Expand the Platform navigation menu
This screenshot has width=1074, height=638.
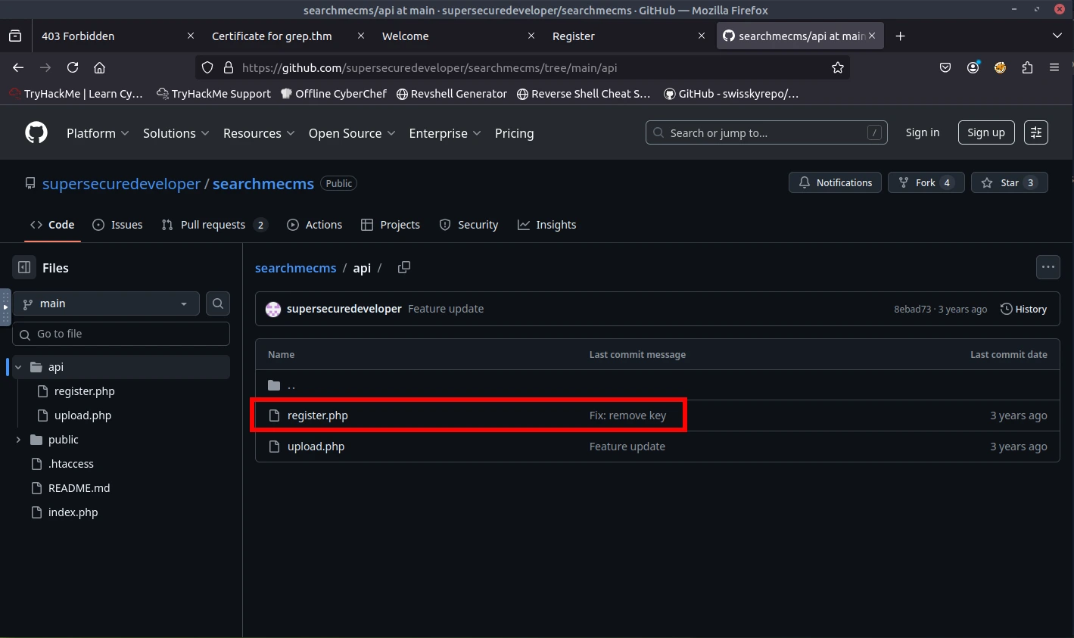(98, 133)
